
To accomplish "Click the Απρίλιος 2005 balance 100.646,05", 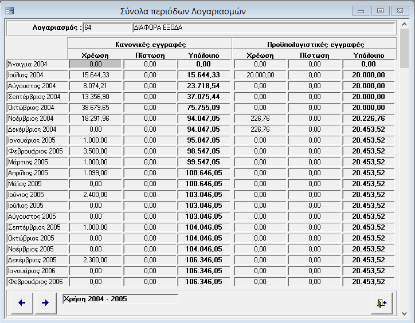I will point(205,173).
